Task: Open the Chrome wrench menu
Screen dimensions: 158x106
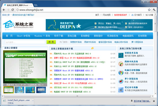Action: tap(154, 10)
